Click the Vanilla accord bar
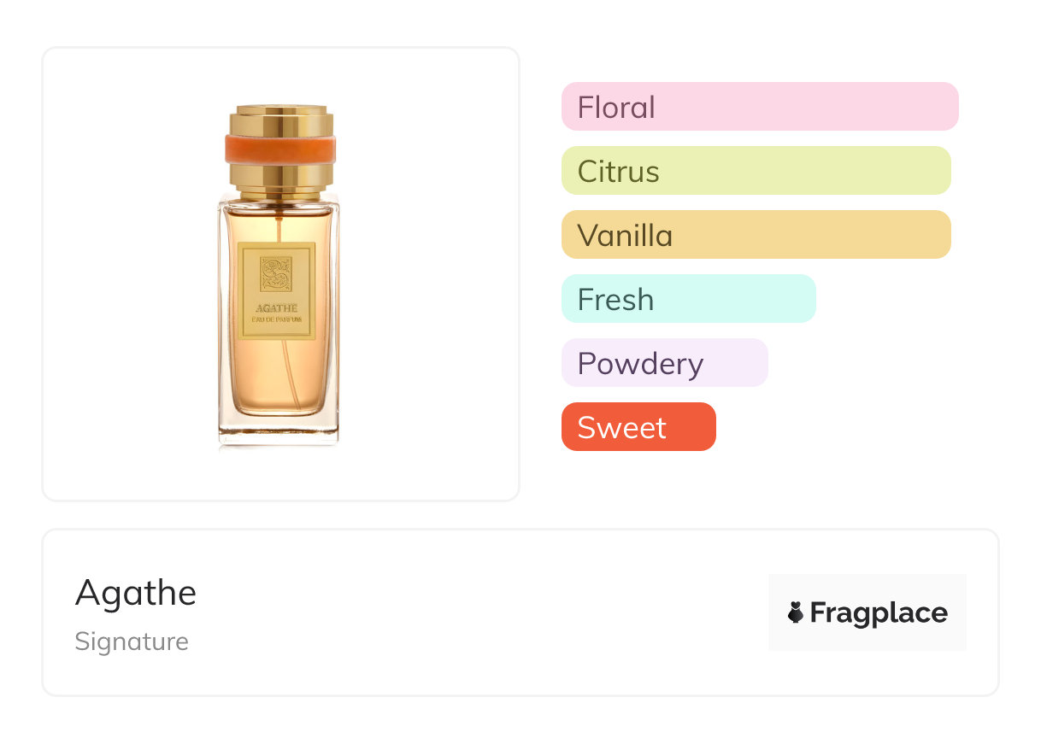Viewport: 1041px width, 738px height. click(x=756, y=235)
